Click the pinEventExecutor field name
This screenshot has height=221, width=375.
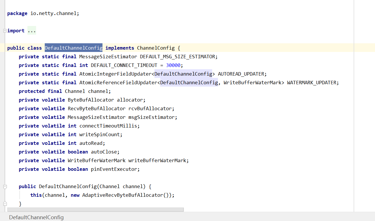tap(114, 169)
